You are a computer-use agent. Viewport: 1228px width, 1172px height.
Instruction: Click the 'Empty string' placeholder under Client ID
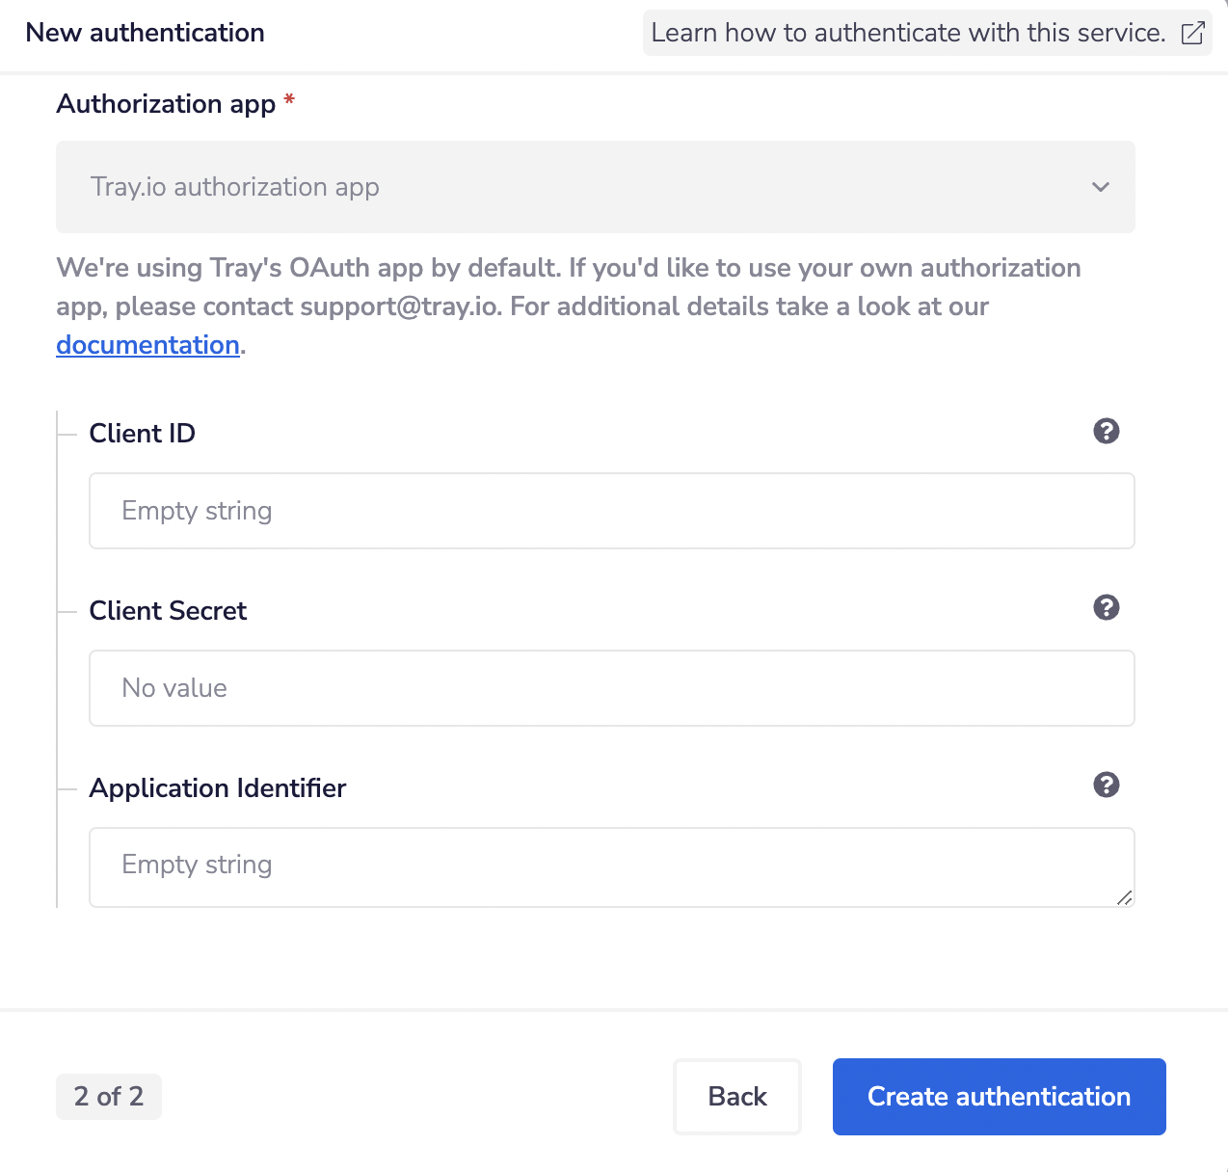197,511
